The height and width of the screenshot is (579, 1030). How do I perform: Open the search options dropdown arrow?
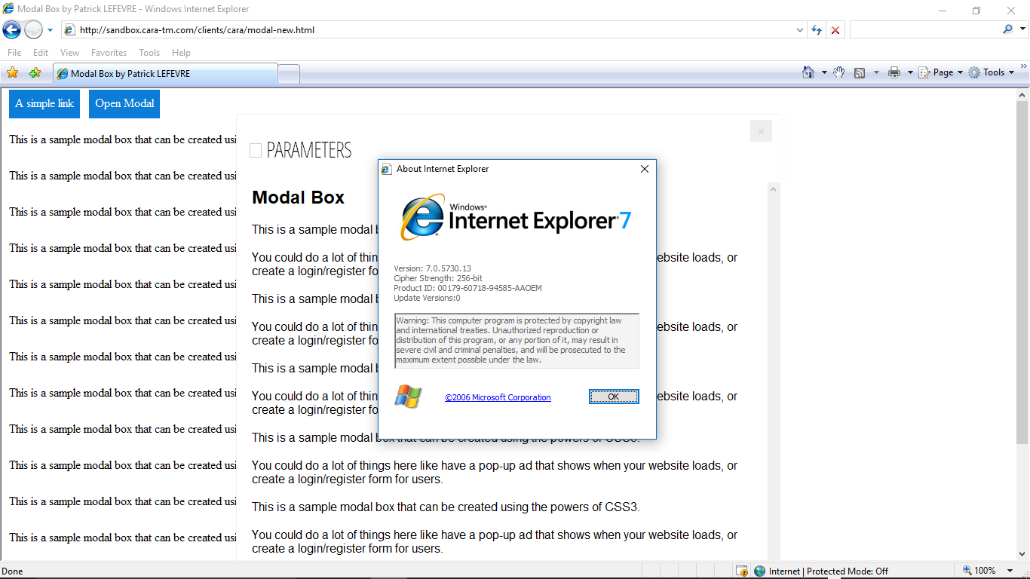1023,30
